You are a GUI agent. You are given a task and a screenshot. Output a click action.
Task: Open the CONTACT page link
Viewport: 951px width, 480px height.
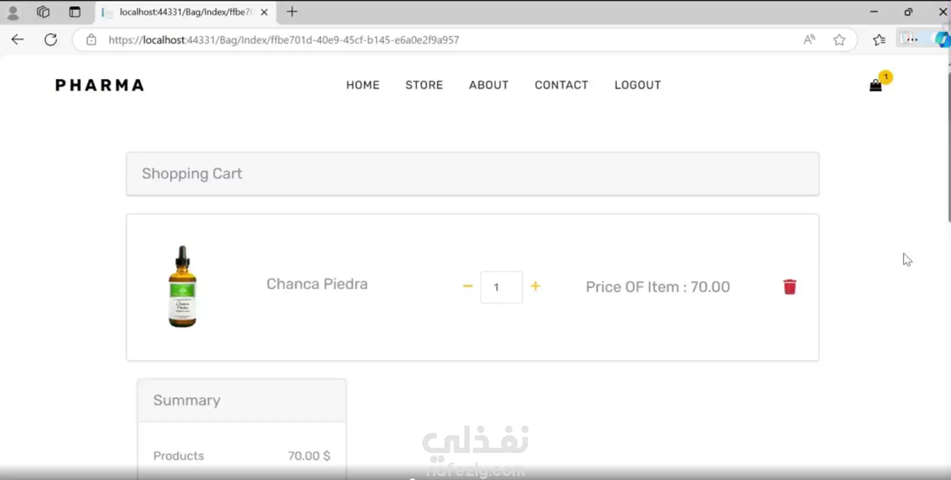561,85
